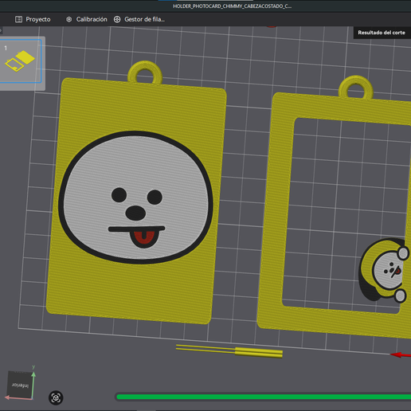Open the Calibración tab

pyautogui.click(x=87, y=19)
